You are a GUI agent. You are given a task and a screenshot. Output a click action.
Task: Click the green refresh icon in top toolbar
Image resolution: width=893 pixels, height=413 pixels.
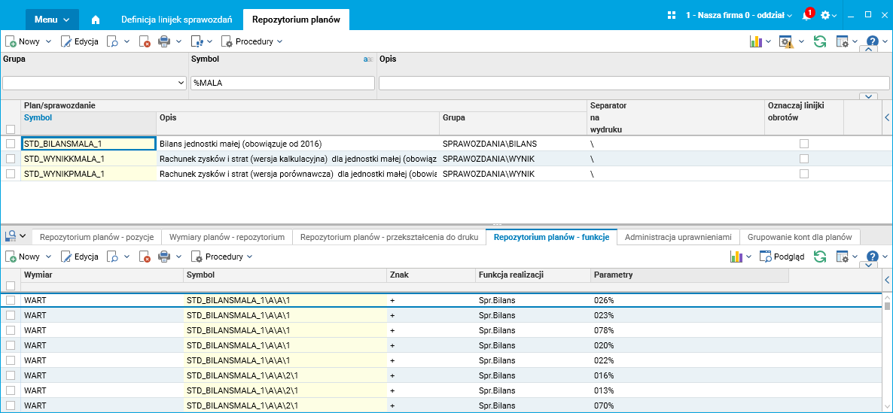pos(819,42)
